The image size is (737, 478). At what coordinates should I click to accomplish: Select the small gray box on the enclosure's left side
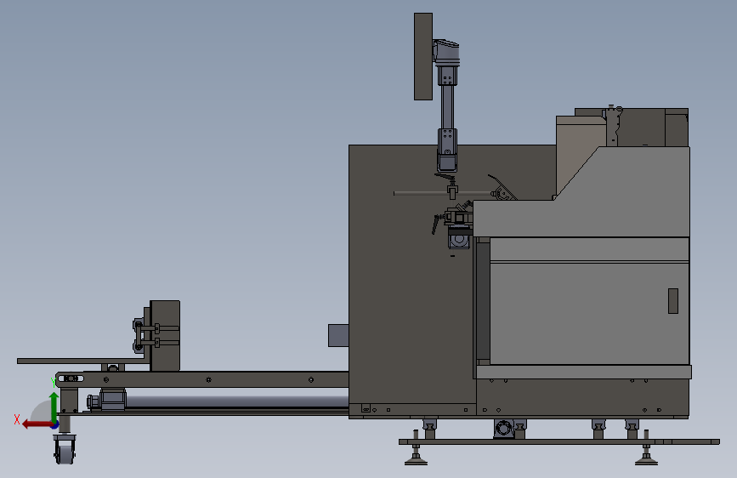[338, 335]
